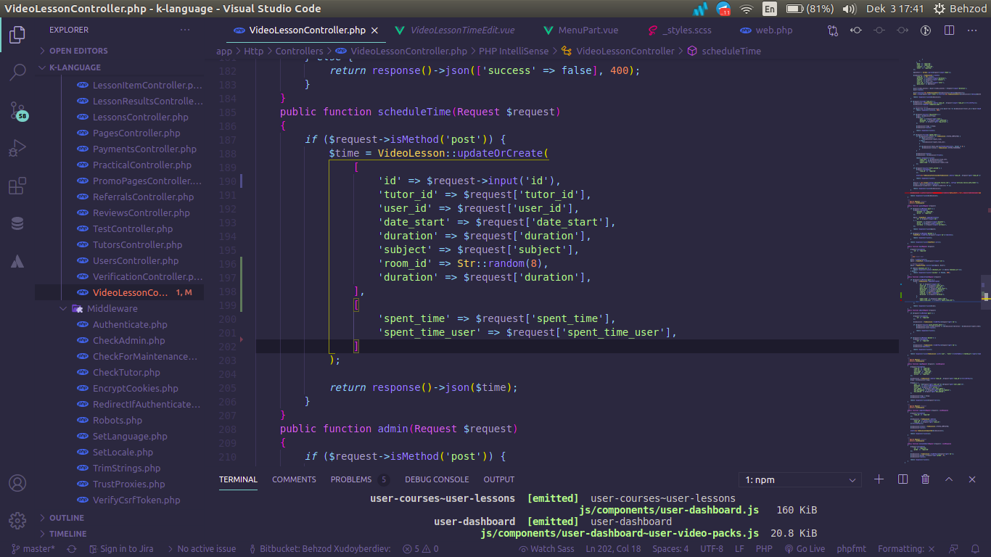Open the Extensions view in activity bar
991x557 pixels.
tap(17, 186)
